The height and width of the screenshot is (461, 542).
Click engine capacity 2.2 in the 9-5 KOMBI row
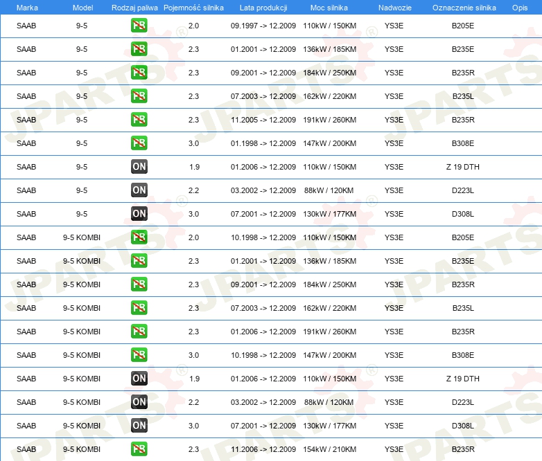tap(193, 402)
